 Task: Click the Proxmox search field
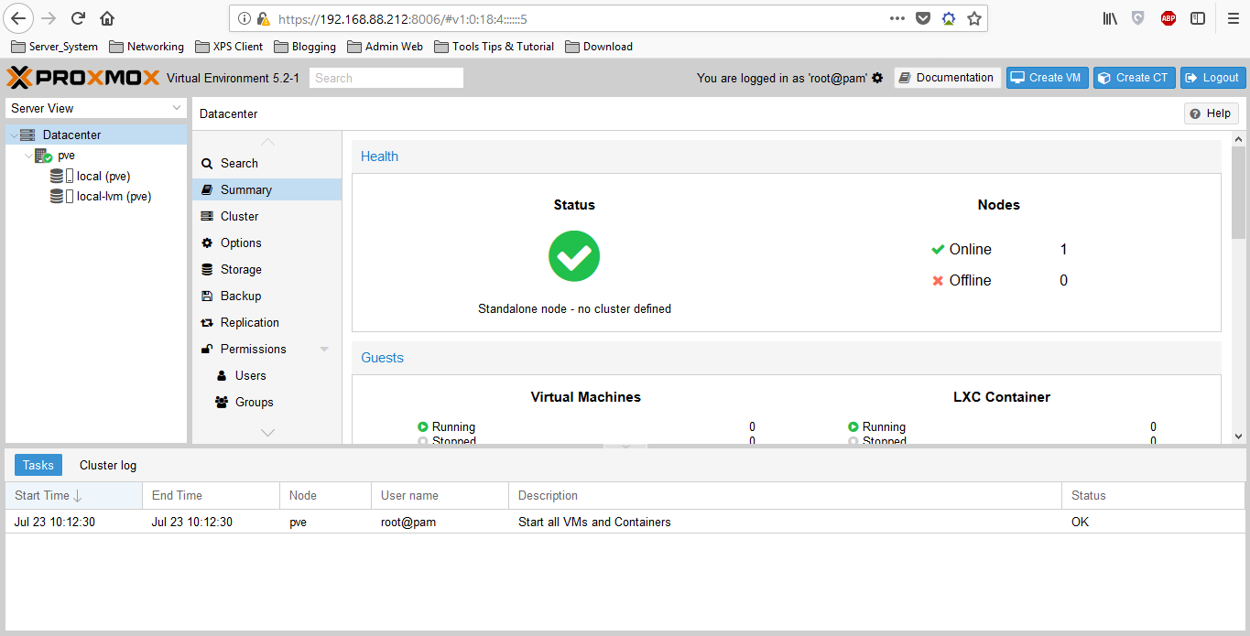click(386, 78)
